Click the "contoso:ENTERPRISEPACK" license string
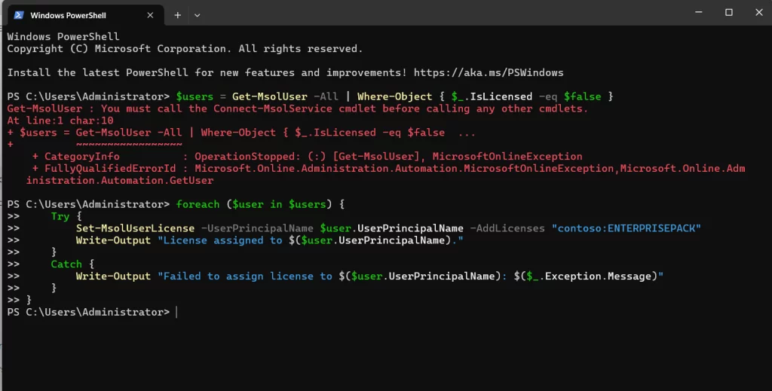 [626, 228]
